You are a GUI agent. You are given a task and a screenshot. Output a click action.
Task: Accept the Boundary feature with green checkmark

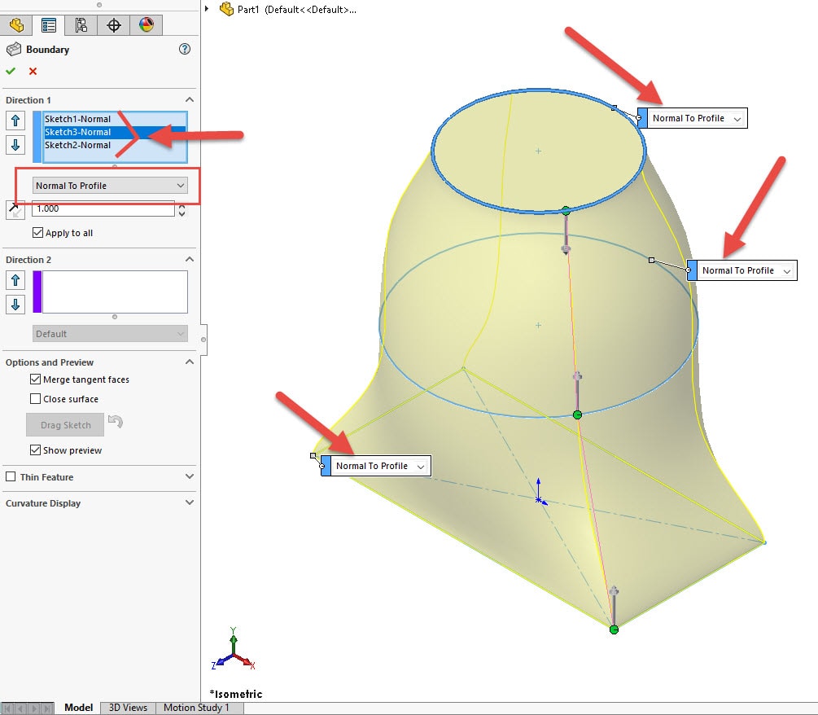[x=11, y=71]
